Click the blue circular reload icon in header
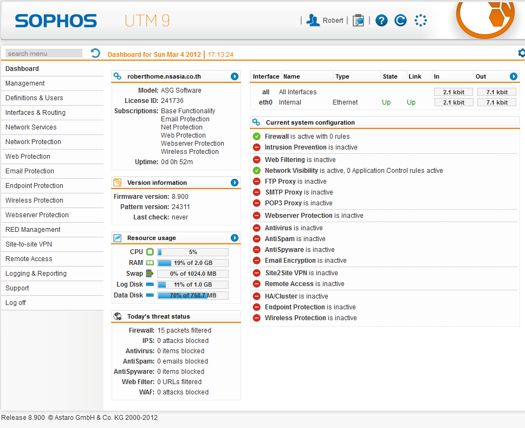This screenshot has width=525, height=428. click(x=400, y=21)
